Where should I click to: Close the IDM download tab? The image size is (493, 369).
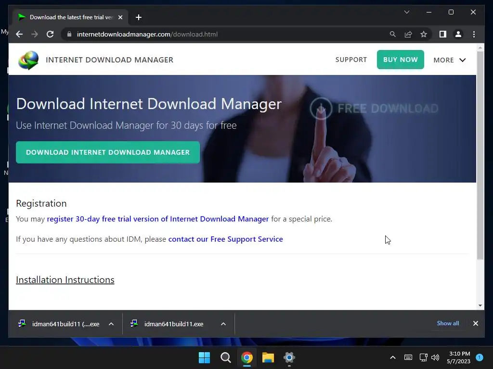pos(120,17)
